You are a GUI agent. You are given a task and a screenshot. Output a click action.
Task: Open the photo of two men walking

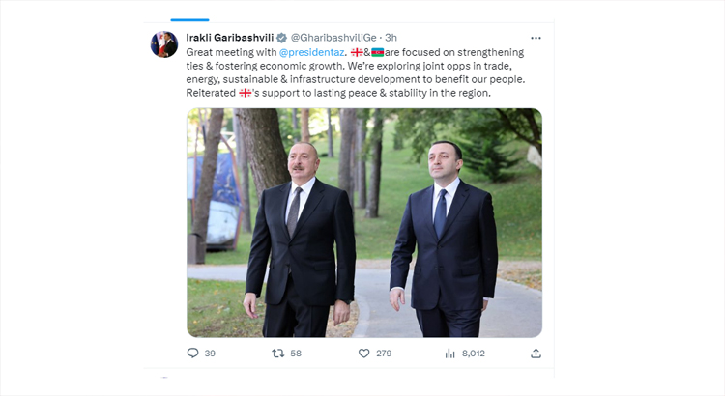pos(364,223)
